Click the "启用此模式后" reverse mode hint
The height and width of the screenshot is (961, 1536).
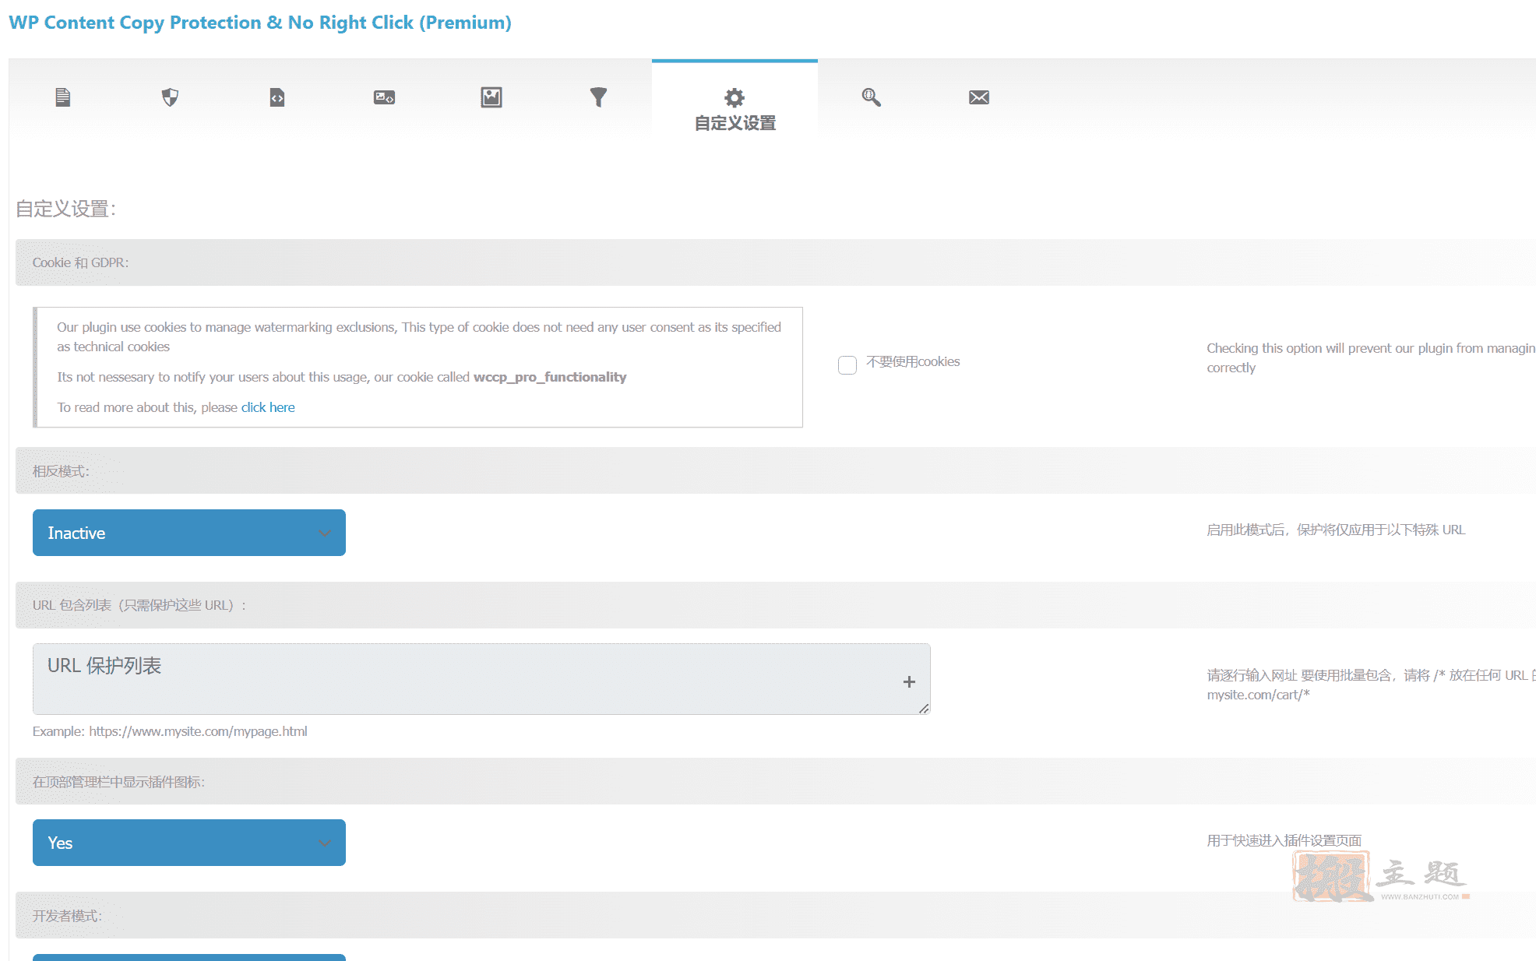coord(1336,530)
